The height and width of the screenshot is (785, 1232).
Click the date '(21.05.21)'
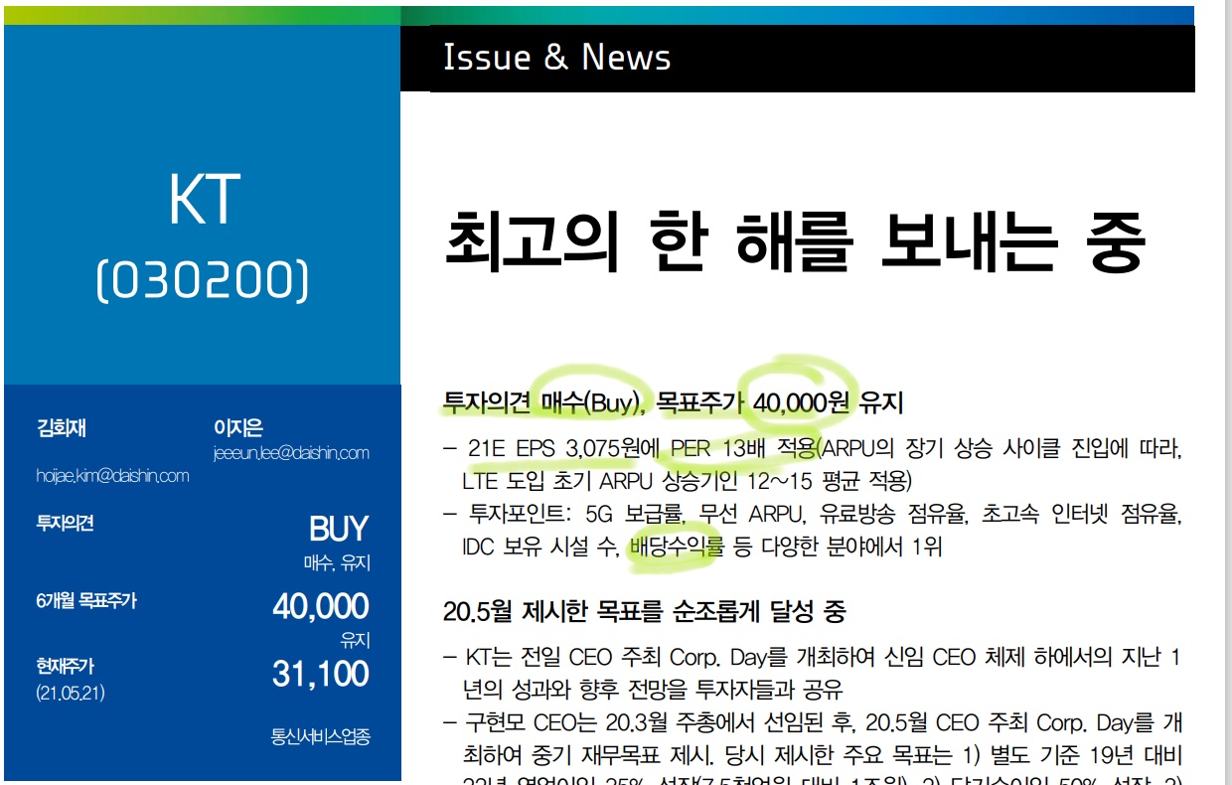72,692
